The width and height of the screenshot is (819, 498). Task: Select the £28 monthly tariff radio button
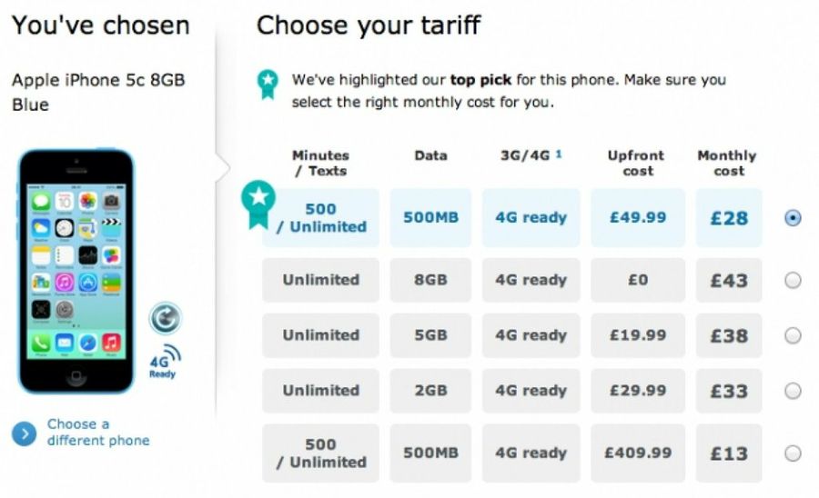(793, 218)
